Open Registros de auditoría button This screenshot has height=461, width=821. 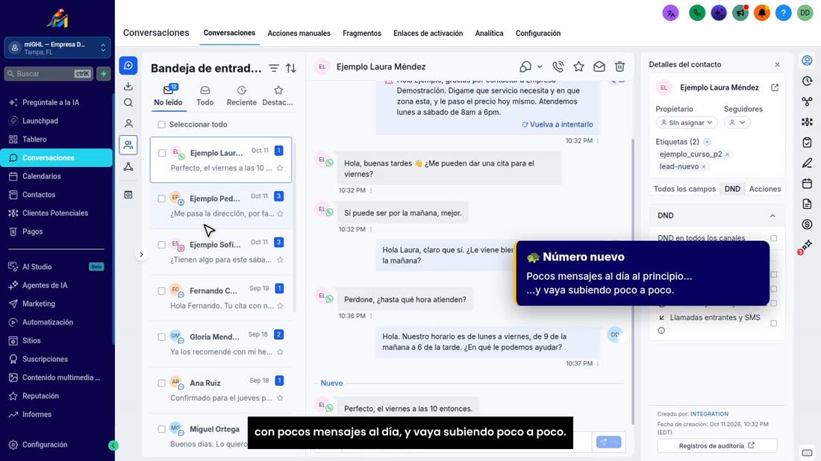click(x=717, y=446)
